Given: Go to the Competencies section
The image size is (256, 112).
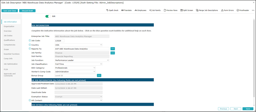Looking at the screenshot, I should pos(9,45).
